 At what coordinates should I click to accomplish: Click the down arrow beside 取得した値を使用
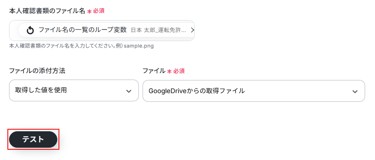pos(129,91)
